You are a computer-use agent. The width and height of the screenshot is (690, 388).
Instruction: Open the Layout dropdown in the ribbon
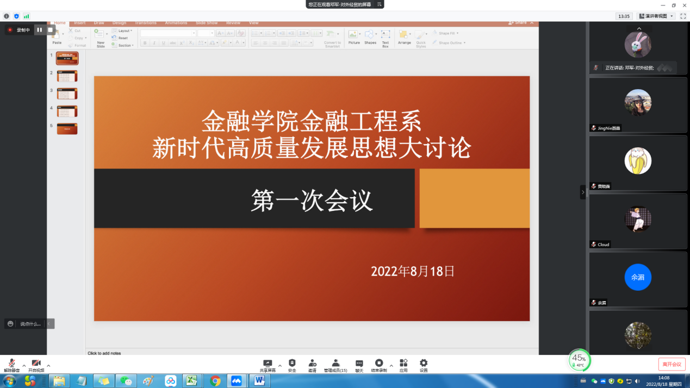pos(124,31)
